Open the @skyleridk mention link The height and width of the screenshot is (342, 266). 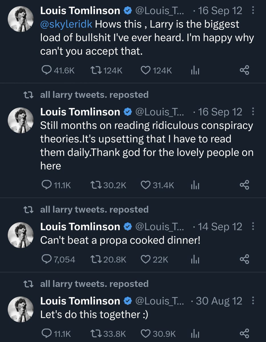67,24
